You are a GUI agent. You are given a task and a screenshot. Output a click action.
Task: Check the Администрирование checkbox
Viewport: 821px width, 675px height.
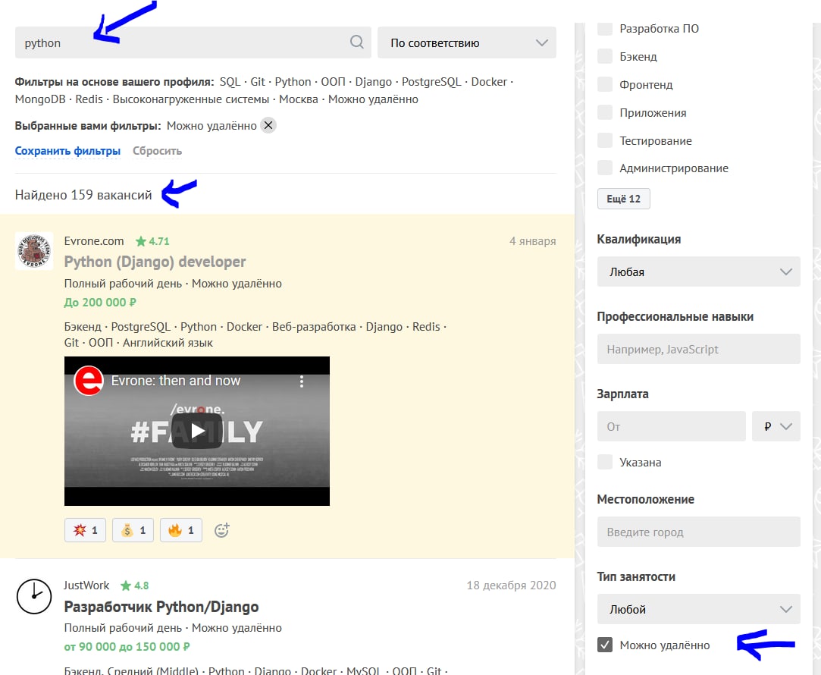coord(605,168)
